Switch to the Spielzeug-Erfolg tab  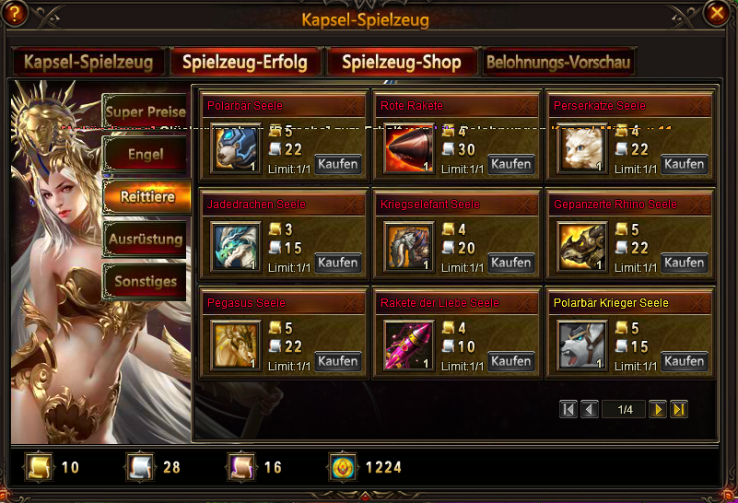245,62
